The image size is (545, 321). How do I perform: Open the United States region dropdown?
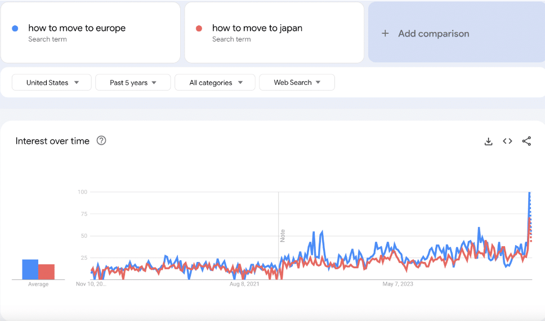52,83
